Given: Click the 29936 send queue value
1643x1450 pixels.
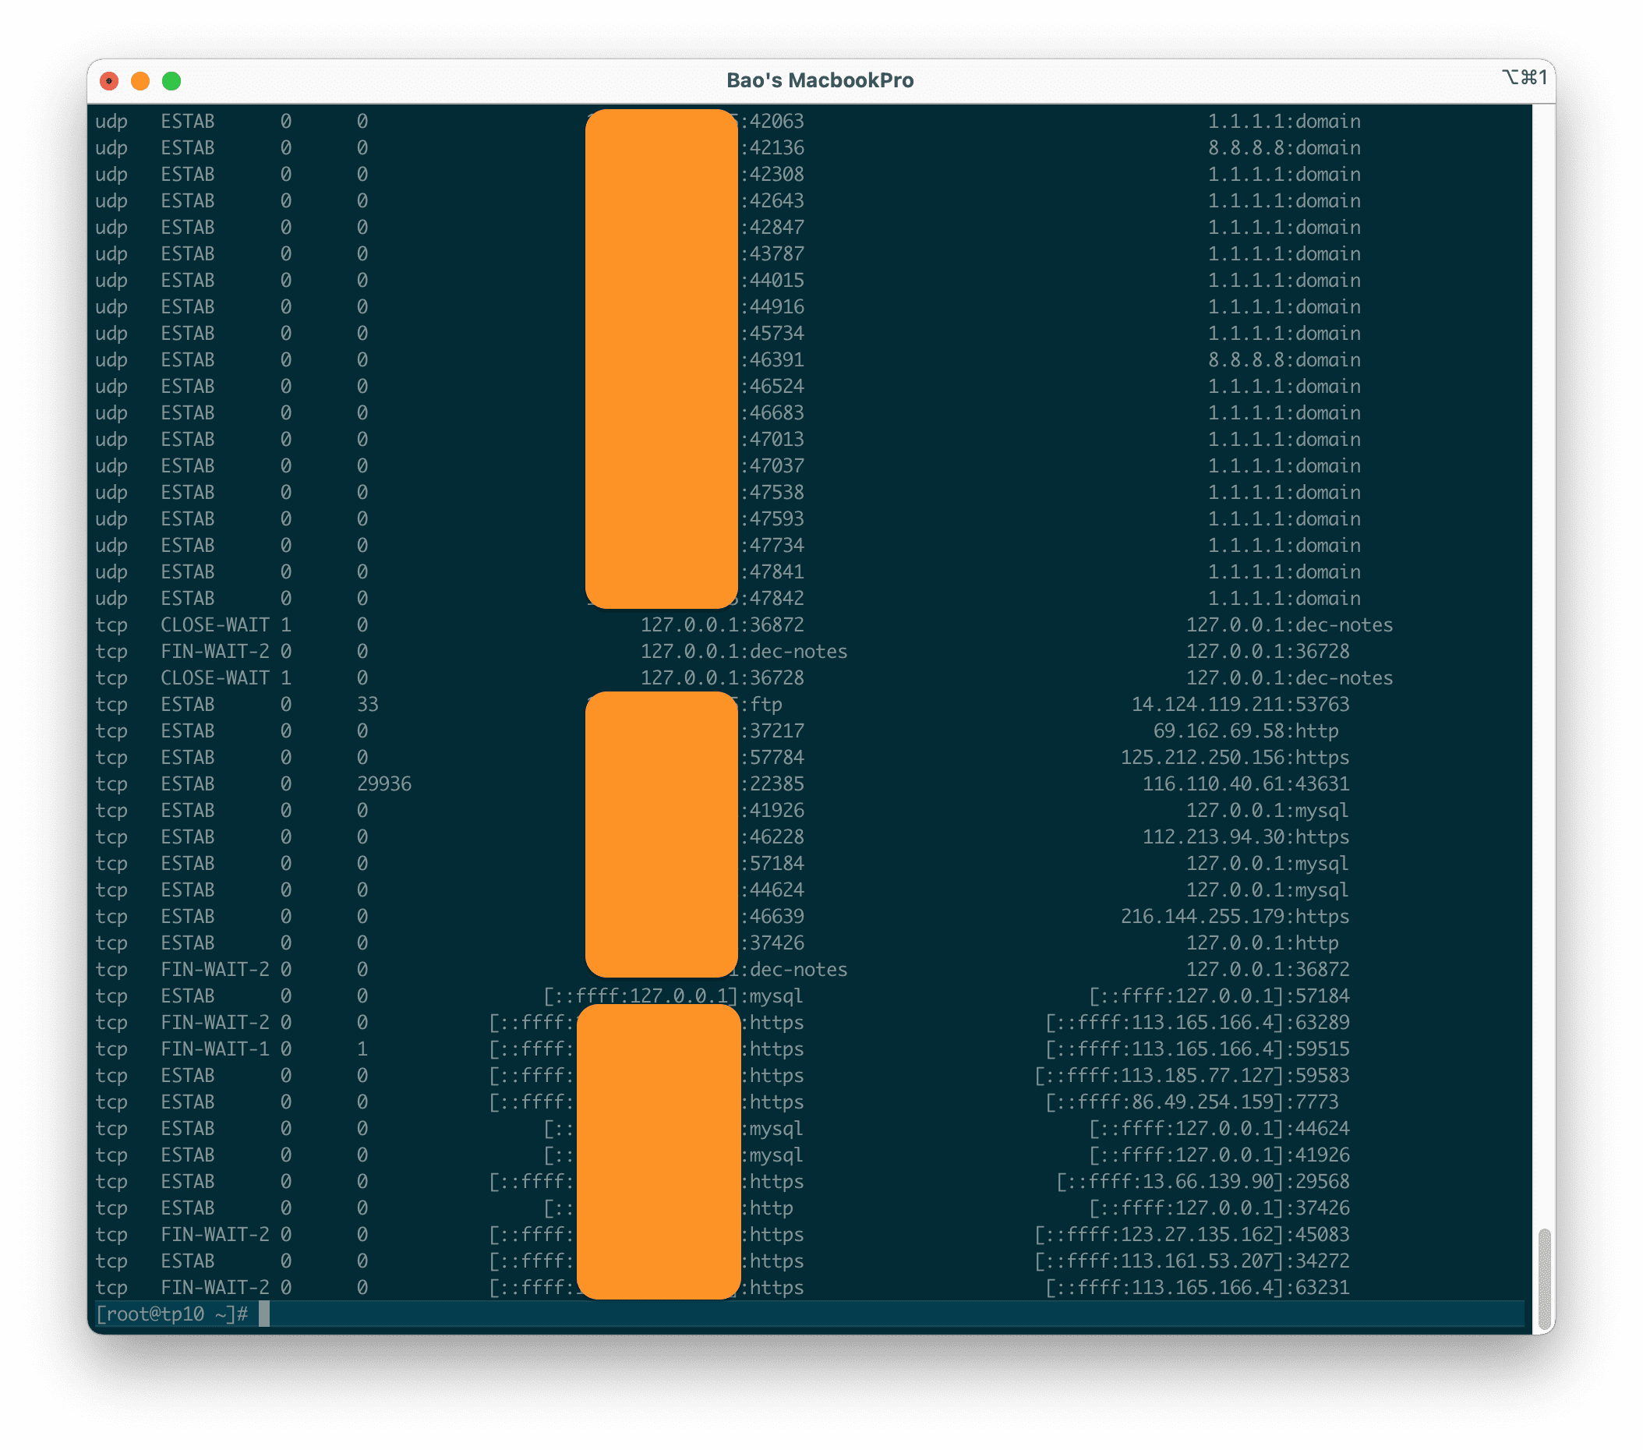Looking at the screenshot, I should coord(385,783).
